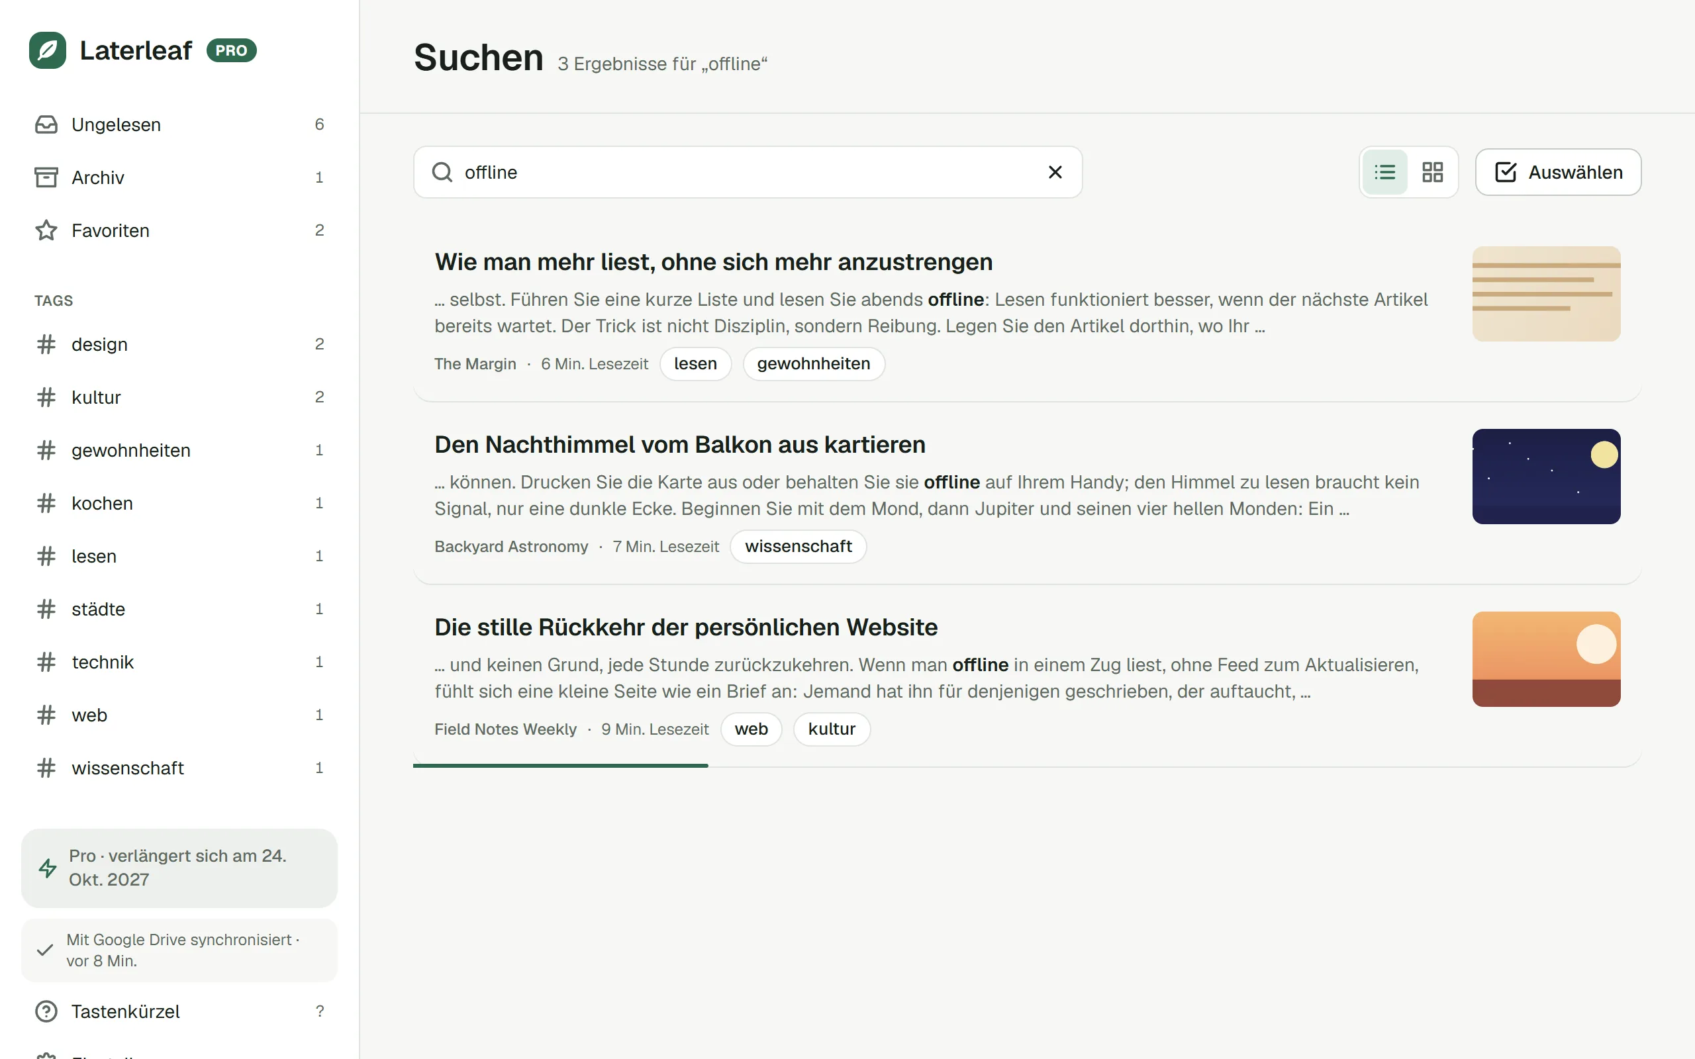Image resolution: width=1695 pixels, height=1059 pixels.
Task: Click the Google Drive sync checkmark icon
Action: click(45, 950)
